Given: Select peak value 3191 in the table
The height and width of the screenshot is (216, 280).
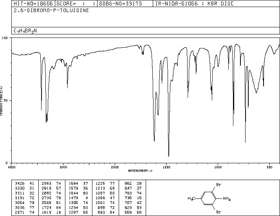Looking at the screenshot, I should (x=20, y=198).
